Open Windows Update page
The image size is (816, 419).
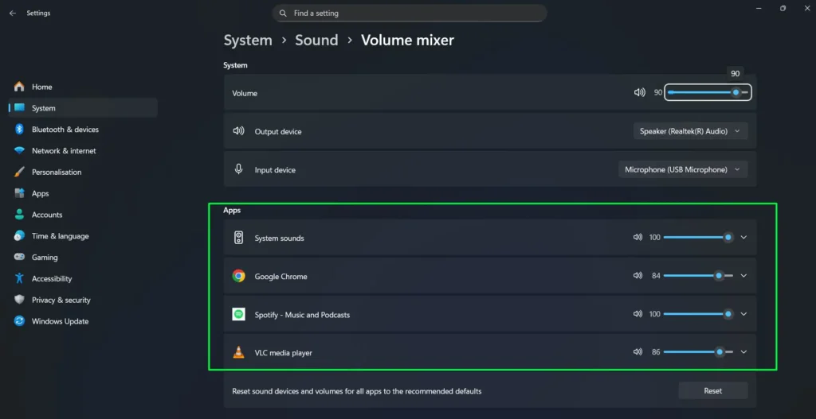tap(83, 321)
